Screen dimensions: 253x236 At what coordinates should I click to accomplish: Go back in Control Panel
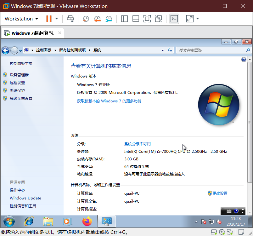[x=5, y=50]
